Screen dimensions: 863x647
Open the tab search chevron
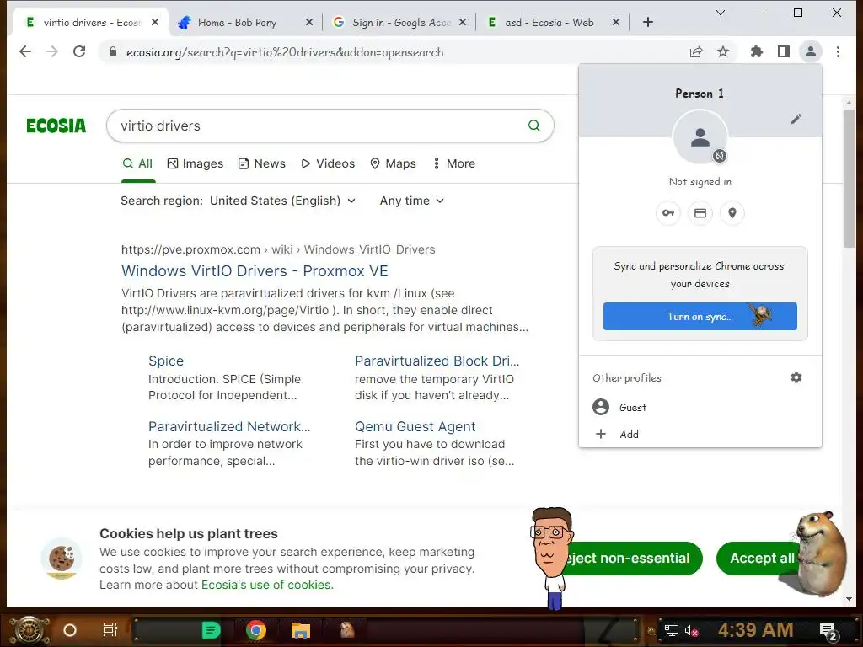720,13
